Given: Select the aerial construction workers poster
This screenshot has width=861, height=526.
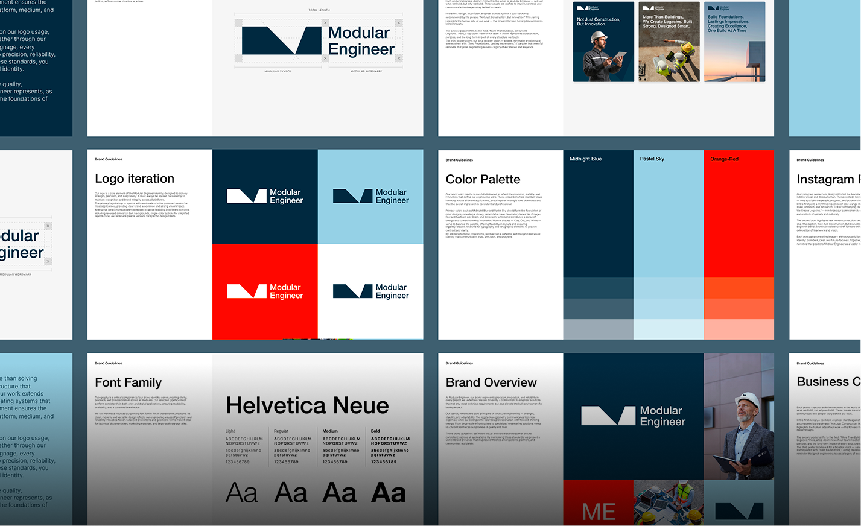Looking at the screenshot, I should 669,41.
